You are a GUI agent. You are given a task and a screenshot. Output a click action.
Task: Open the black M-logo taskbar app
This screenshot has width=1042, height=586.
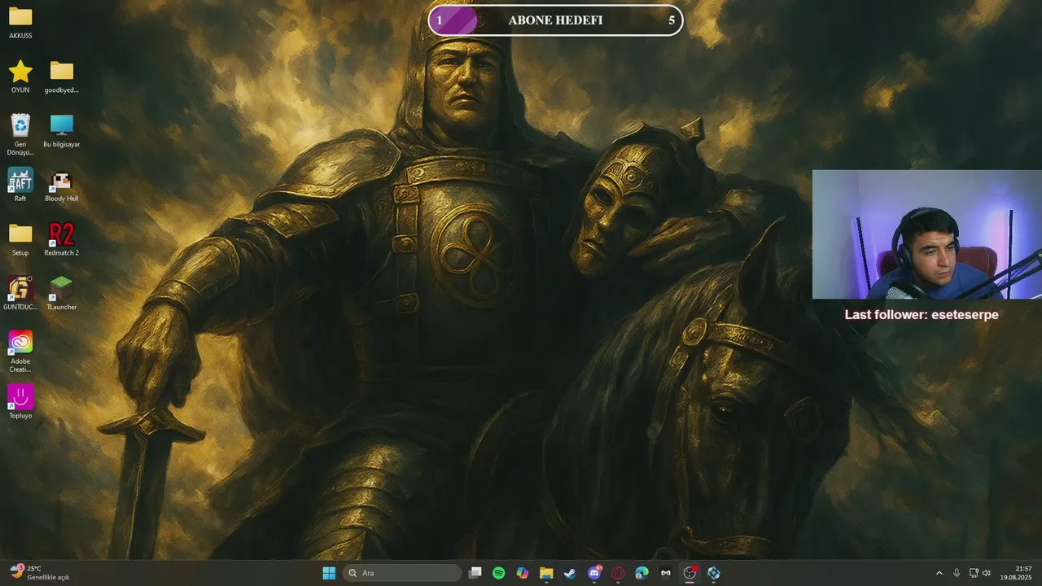pyautogui.click(x=666, y=573)
